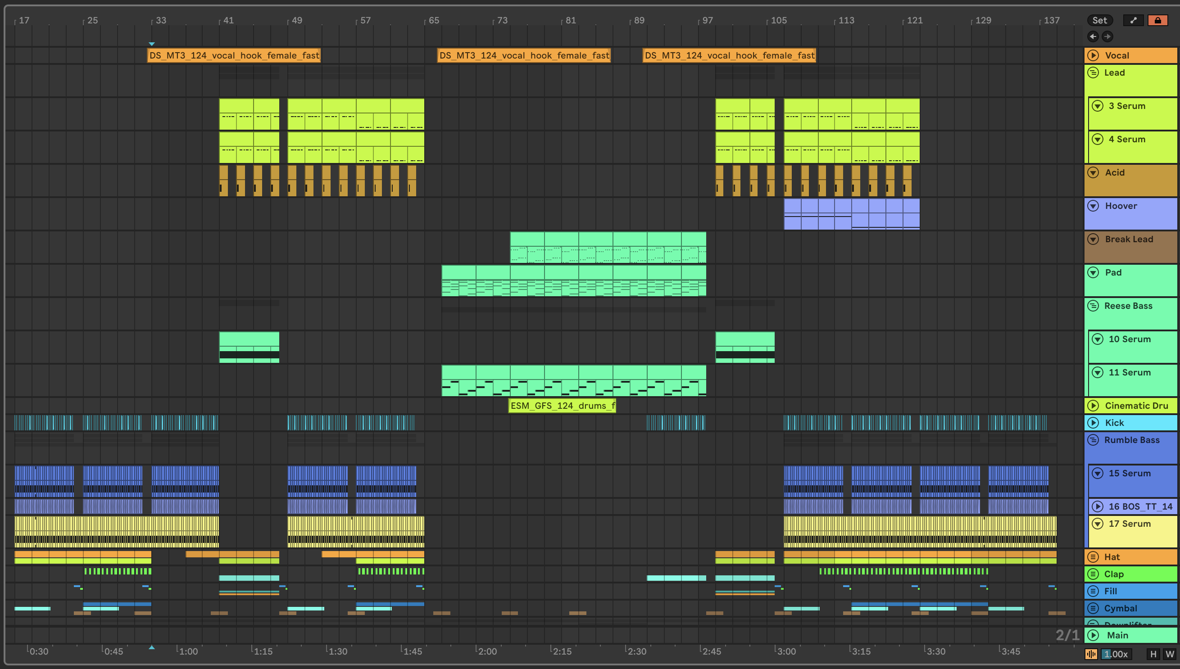Toggle the orange waveform overview icon
Screen dimensions: 1180x669
click(x=1091, y=654)
